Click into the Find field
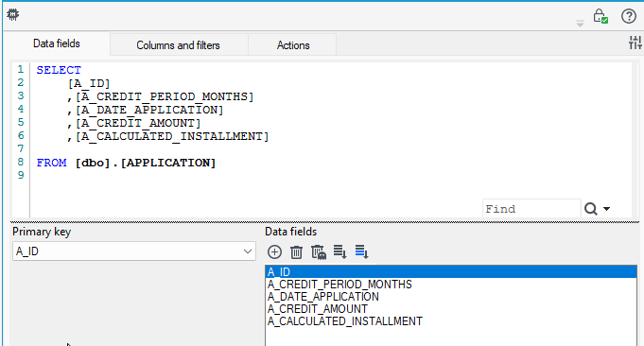This screenshot has width=644, height=346. pyautogui.click(x=531, y=209)
